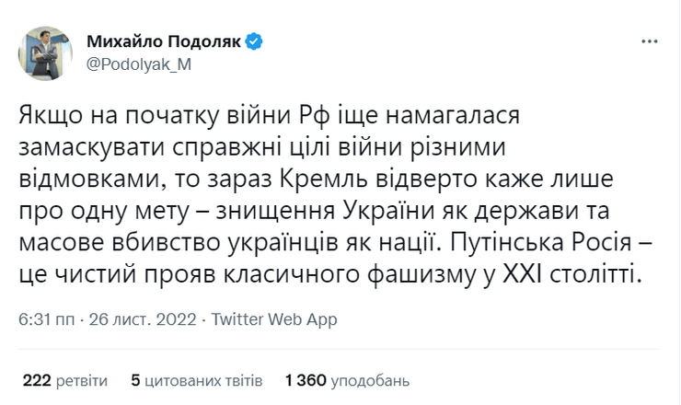Open the цитованих твітів label
The image size is (681, 405).
203,379
